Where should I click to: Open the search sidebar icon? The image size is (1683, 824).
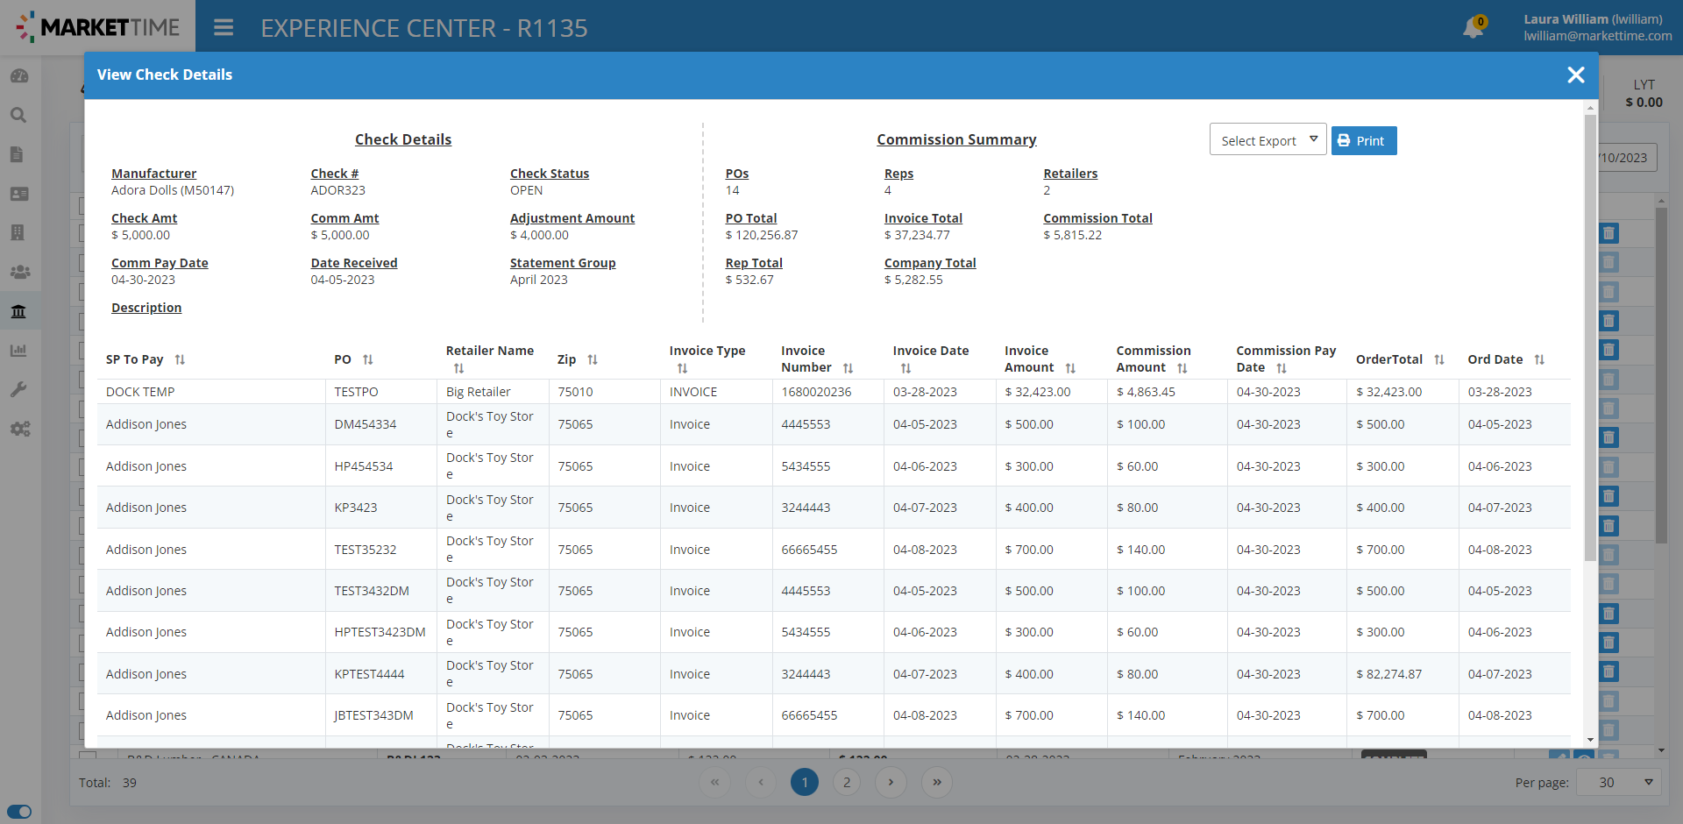click(x=18, y=115)
